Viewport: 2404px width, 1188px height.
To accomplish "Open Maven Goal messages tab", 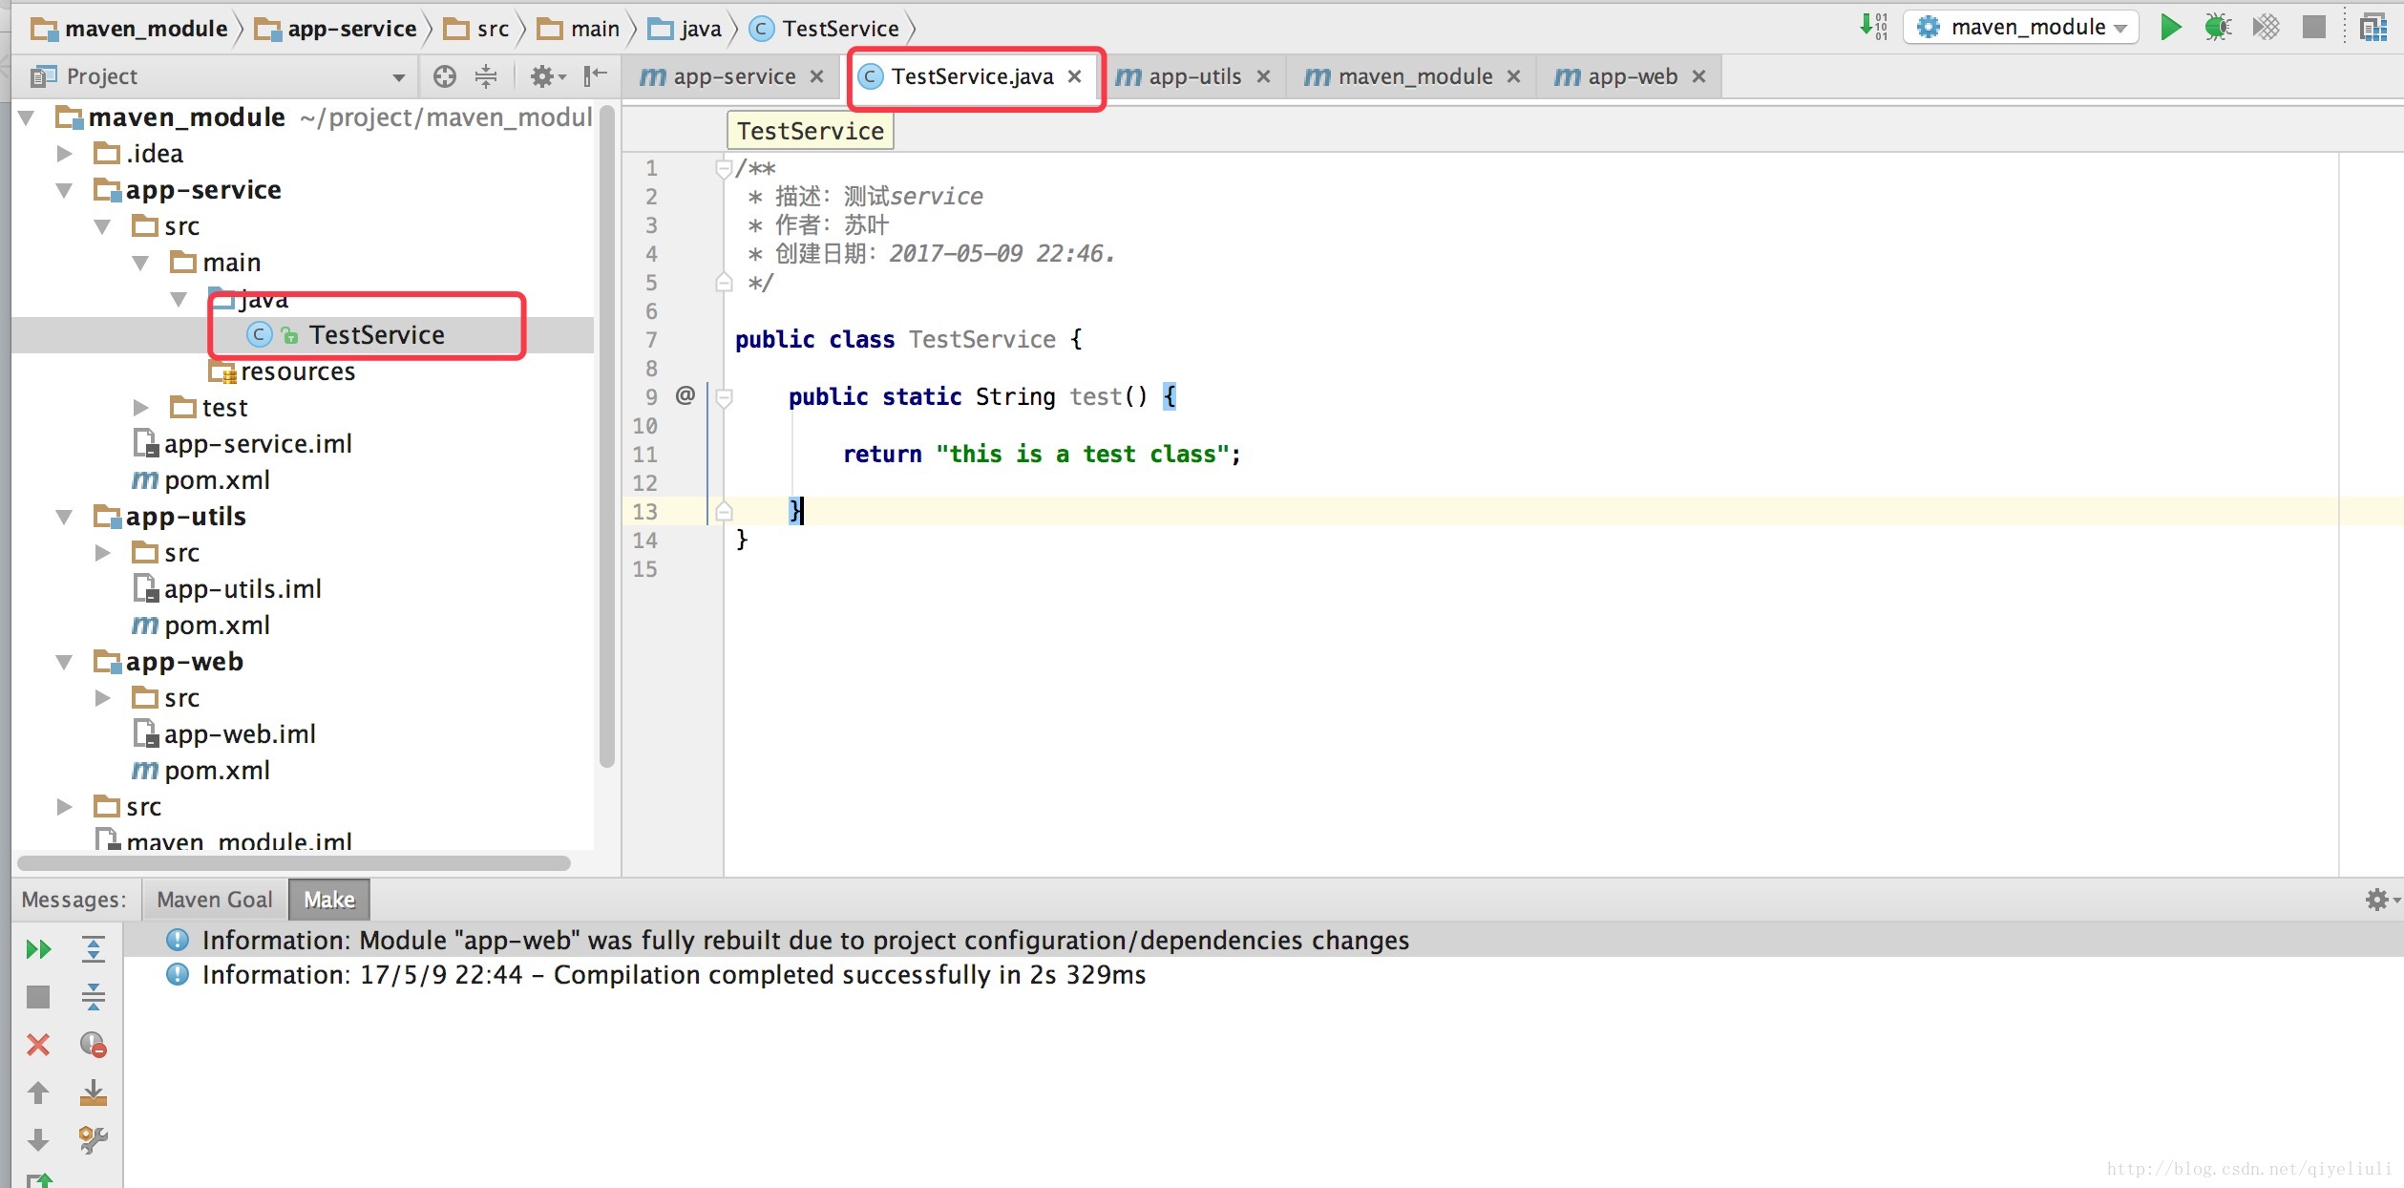I will point(215,900).
